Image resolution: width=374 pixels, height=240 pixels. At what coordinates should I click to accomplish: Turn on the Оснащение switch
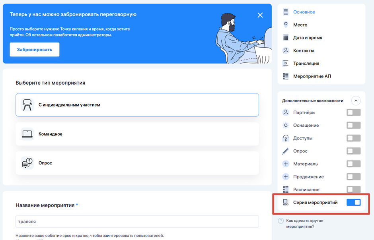353,125
